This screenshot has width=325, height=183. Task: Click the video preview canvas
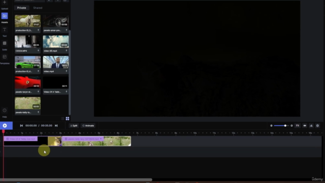click(197, 58)
